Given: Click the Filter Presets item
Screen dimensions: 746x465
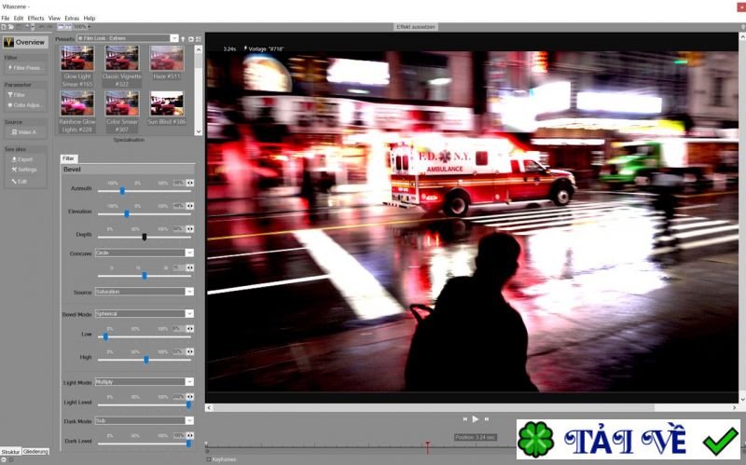Looking at the screenshot, I should point(26,68).
